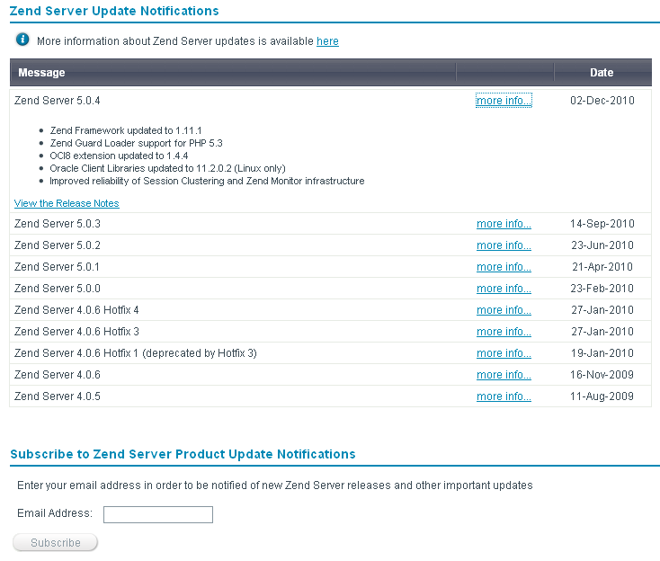Screen dimensions: 660x561
Task: Click the Date column header
Action: 602,73
